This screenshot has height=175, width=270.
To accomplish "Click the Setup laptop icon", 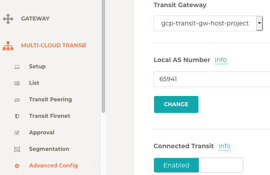I will (17, 67).
